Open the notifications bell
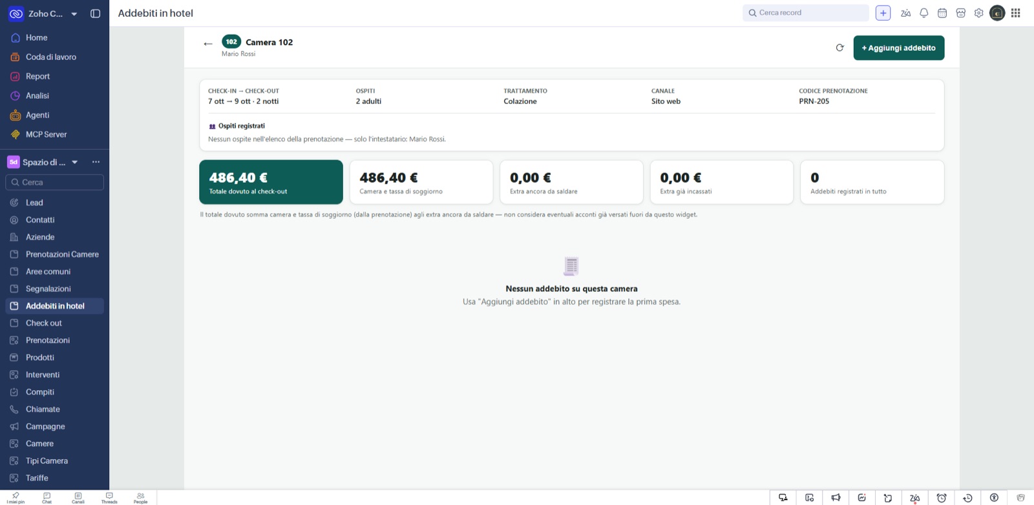Image resolution: width=1034 pixels, height=505 pixels. pyautogui.click(x=924, y=13)
